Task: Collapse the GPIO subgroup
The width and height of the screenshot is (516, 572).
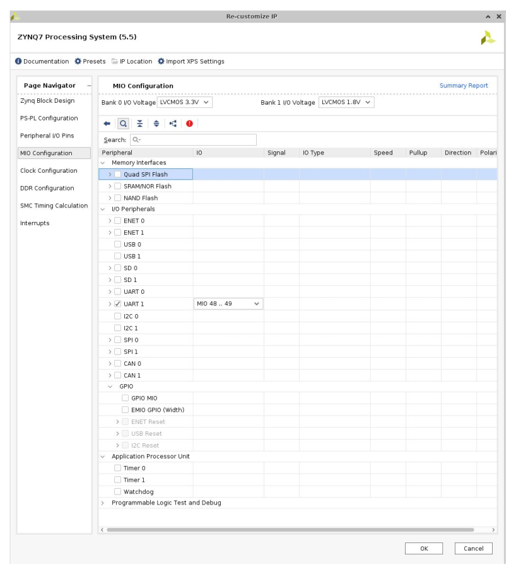Action: (x=110, y=387)
